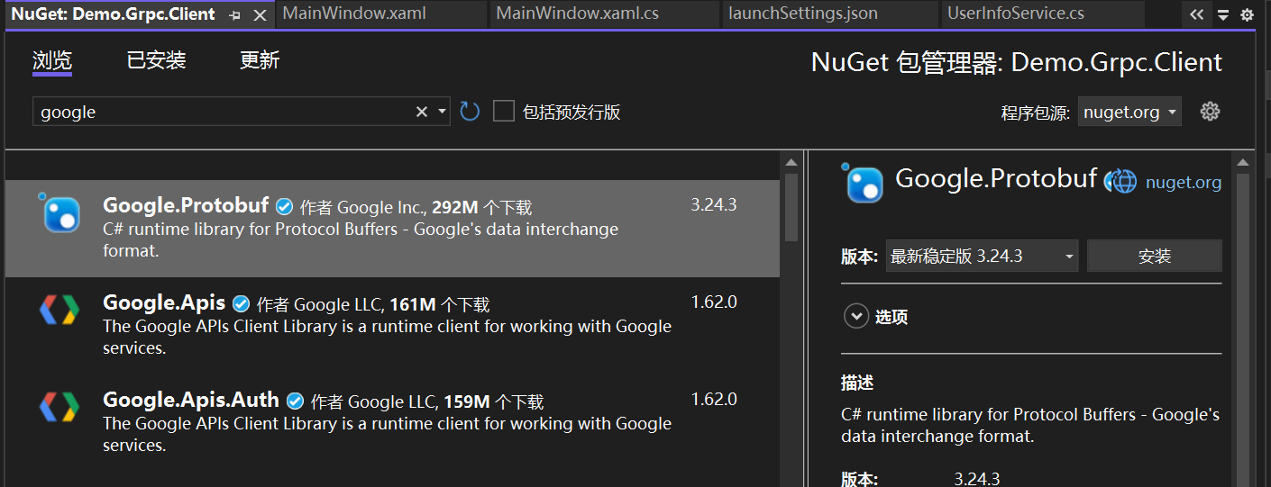
Task: Close the NuGet Demo.Grpc.Client tab
Action: click(260, 15)
